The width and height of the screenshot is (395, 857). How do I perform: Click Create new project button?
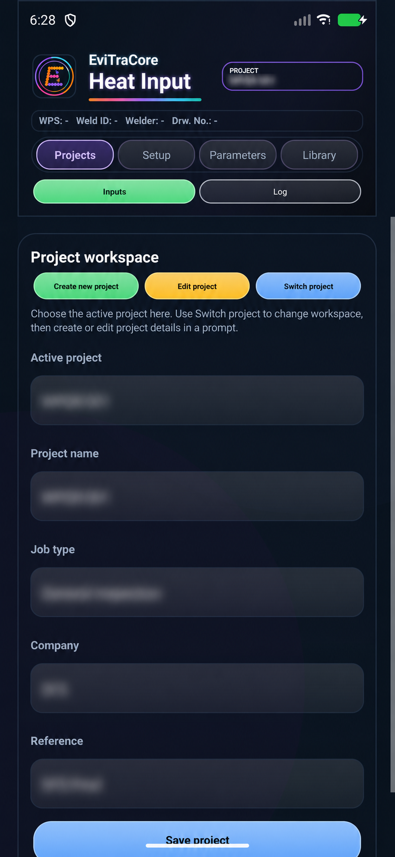tap(86, 286)
